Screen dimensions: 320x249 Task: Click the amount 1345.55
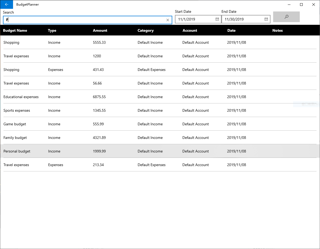click(99, 110)
